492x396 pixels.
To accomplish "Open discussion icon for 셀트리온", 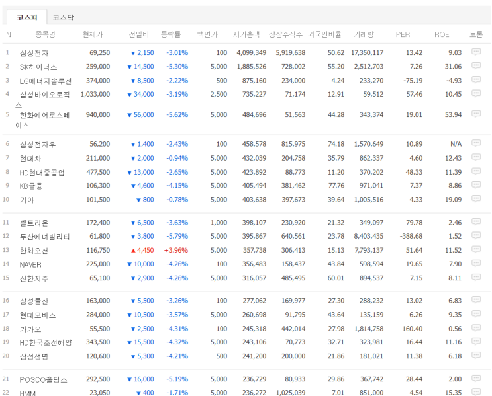I will pyautogui.click(x=476, y=222).
